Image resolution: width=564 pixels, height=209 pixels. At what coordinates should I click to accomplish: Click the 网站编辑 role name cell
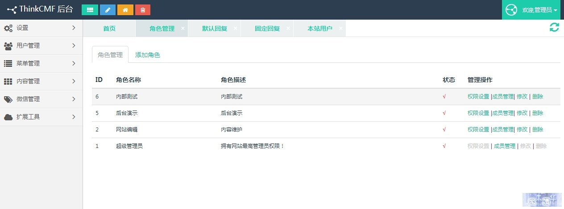(x=127, y=129)
